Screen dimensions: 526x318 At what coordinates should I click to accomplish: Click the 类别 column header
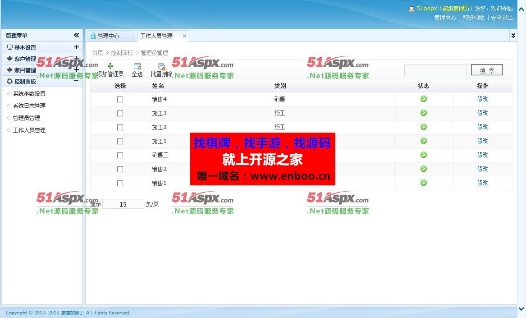[x=280, y=86]
